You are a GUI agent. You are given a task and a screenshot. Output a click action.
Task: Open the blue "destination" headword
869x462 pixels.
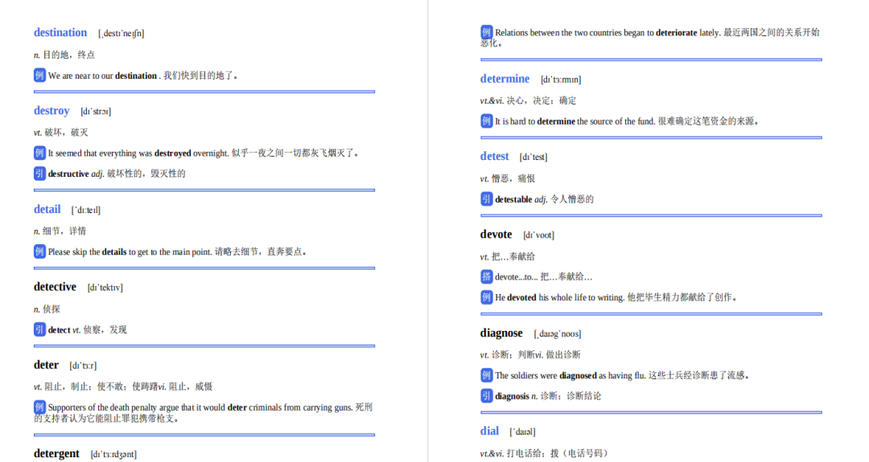point(60,32)
